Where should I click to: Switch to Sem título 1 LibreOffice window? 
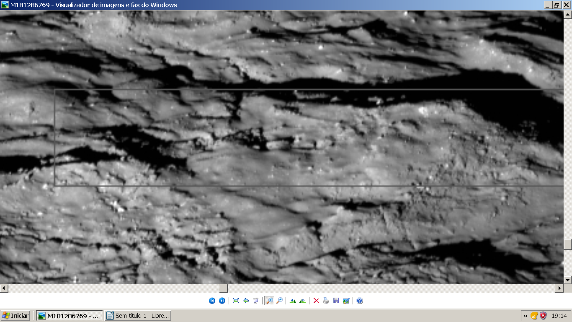tap(138, 316)
